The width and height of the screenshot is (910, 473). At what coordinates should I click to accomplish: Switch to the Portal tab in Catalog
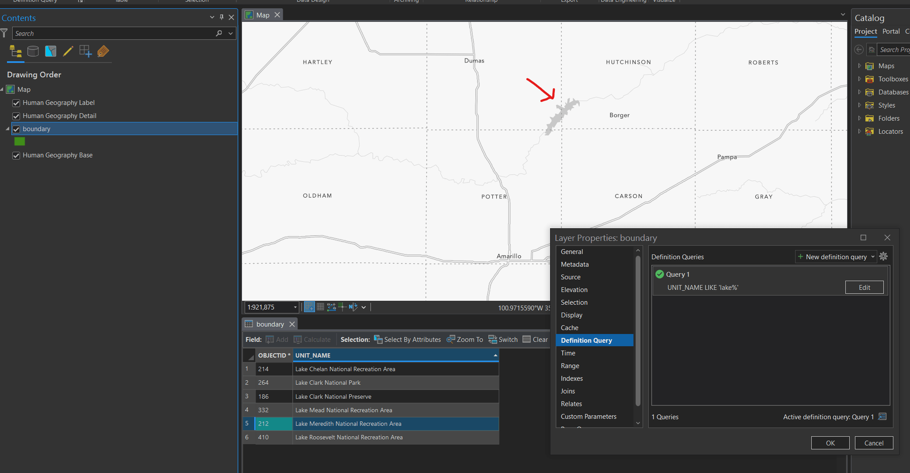tap(891, 31)
